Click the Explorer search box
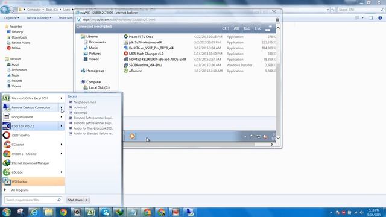Screen dimensions: 386x217 click(x=361, y=10)
